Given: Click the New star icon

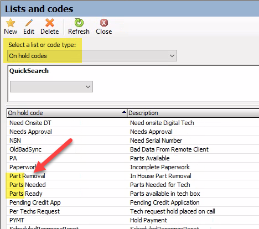Looking at the screenshot, I should click(x=11, y=23).
